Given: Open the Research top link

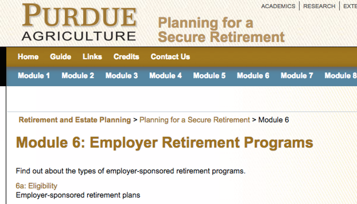Looking at the screenshot, I should [x=319, y=6].
